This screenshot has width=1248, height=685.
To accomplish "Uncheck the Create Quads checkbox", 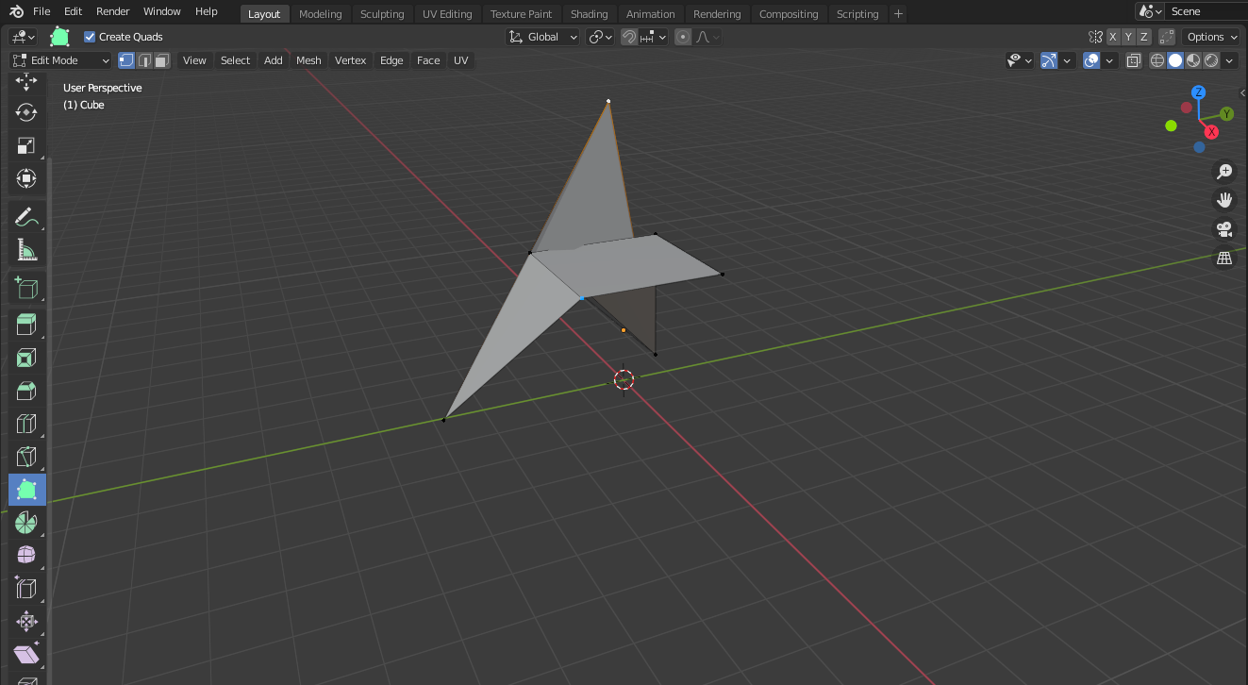I will [90, 36].
